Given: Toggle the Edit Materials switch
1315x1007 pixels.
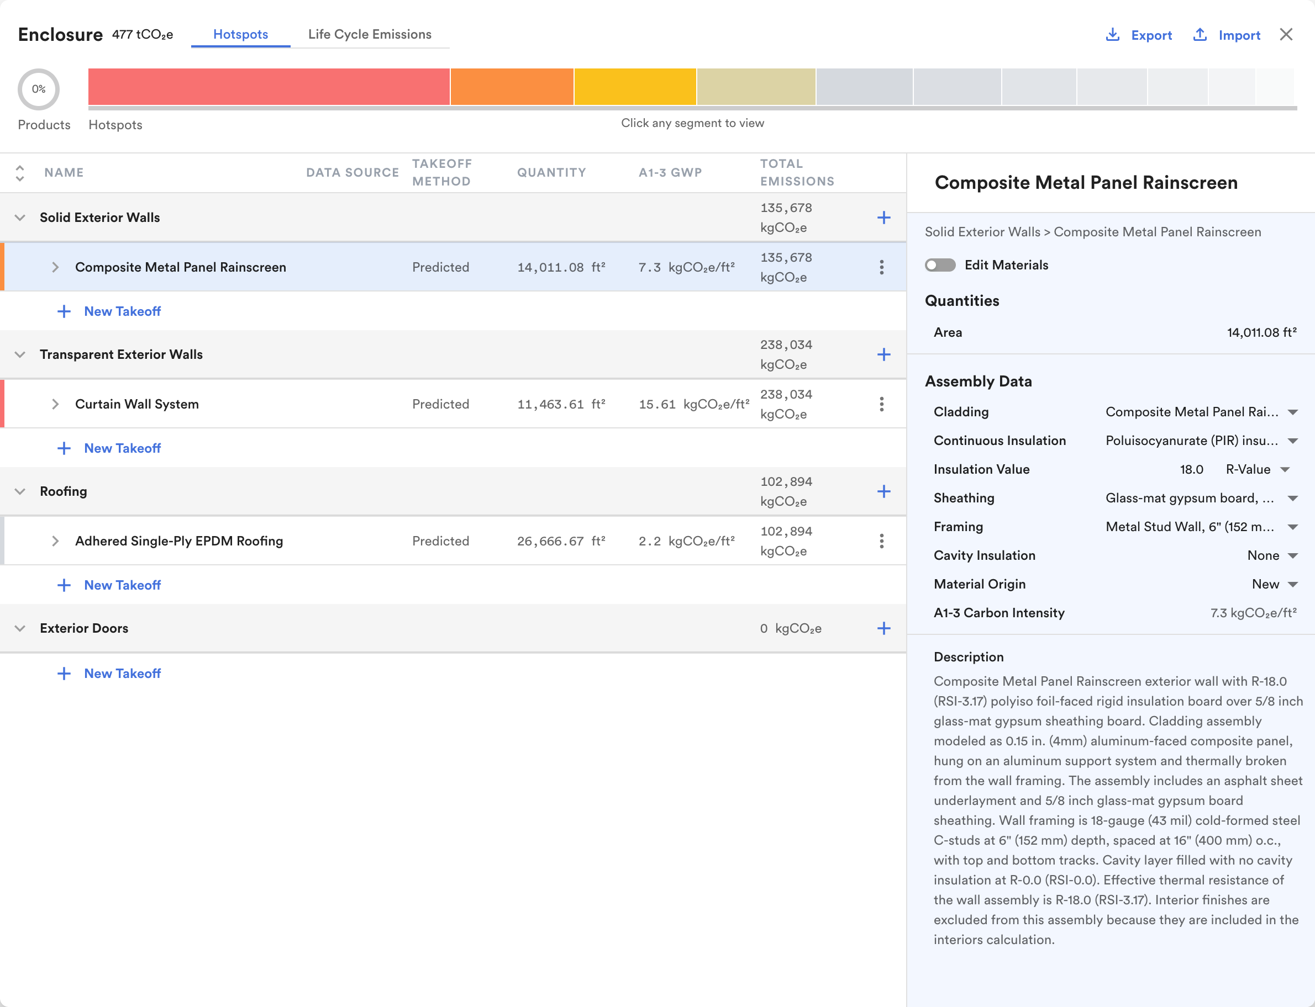Looking at the screenshot, I should [940, 265].
